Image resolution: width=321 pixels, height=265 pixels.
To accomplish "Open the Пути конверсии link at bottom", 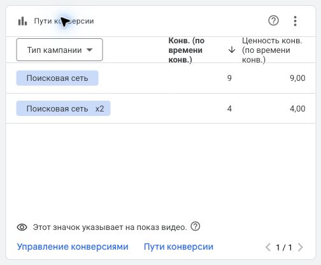I will pos(178,247).
